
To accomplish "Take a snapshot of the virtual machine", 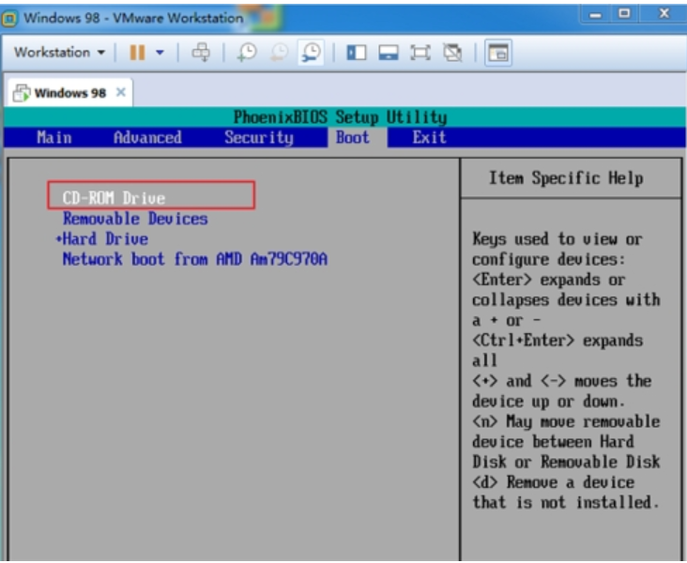I will pos(246,53).
